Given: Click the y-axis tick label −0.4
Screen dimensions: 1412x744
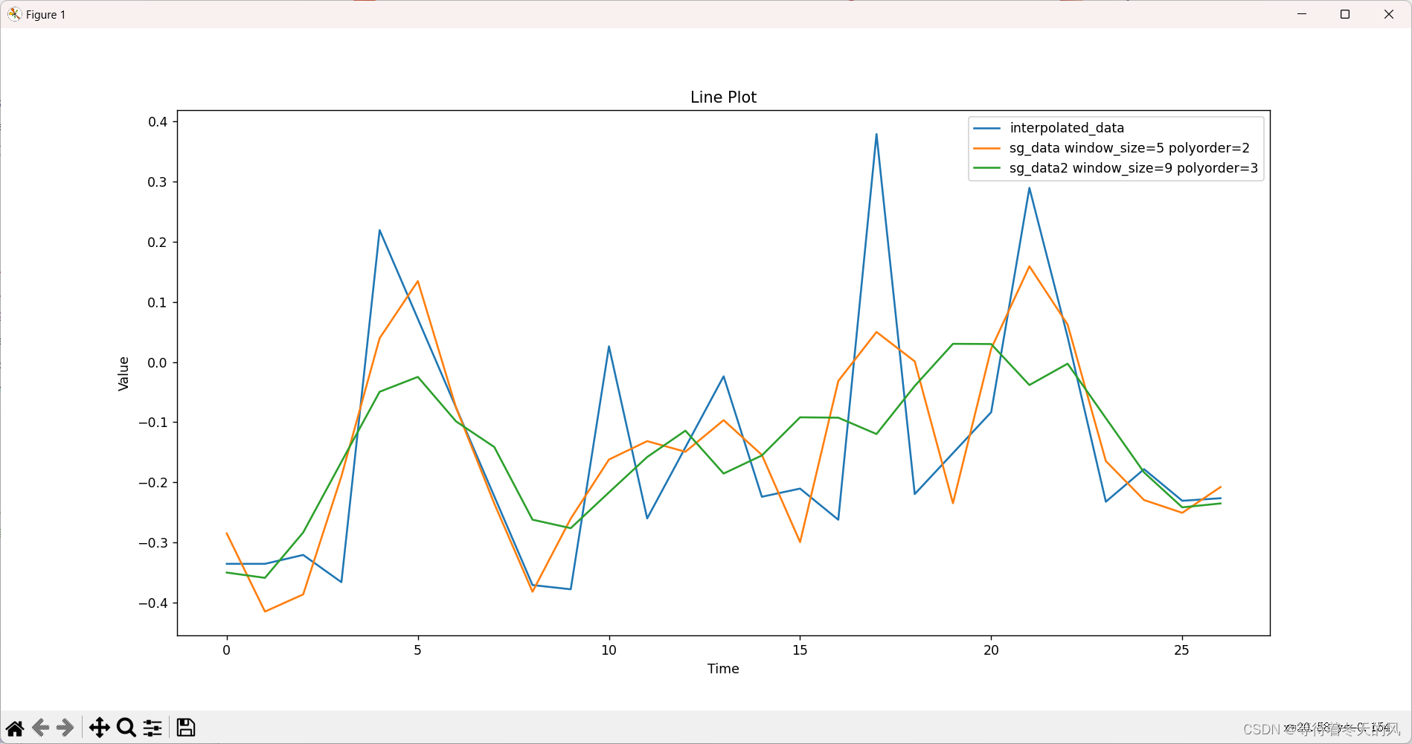Looking at the screenshot, I should (153, 603).
